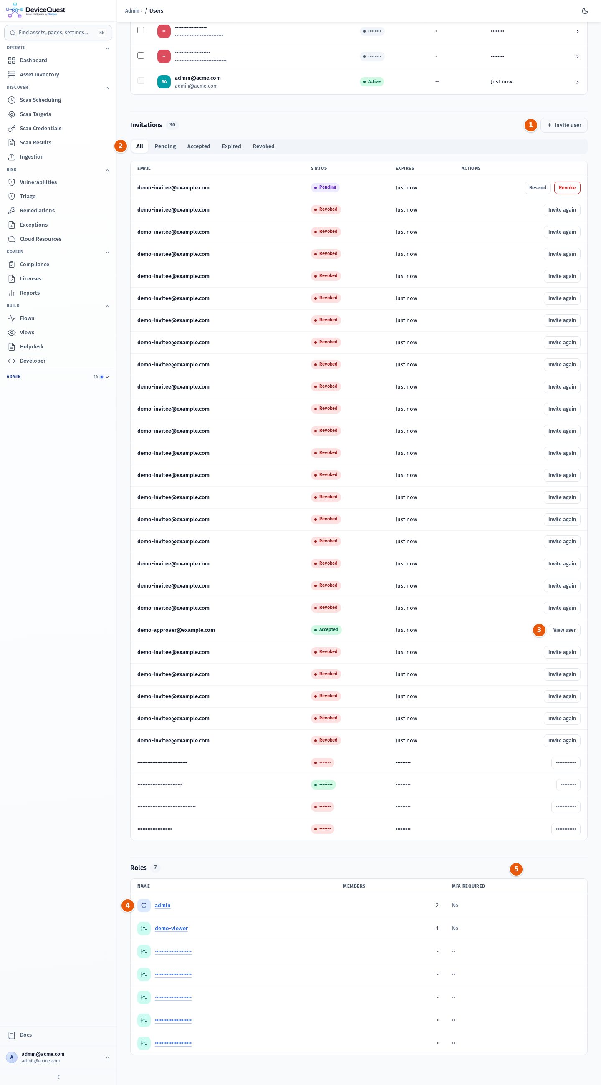Open the Dashboard sidebar icon
This screenshot has width=601, height=1085.
coord(12,60)
